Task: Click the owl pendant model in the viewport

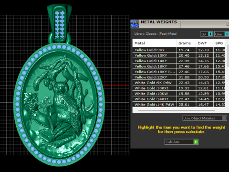Action: pos(59,104)
